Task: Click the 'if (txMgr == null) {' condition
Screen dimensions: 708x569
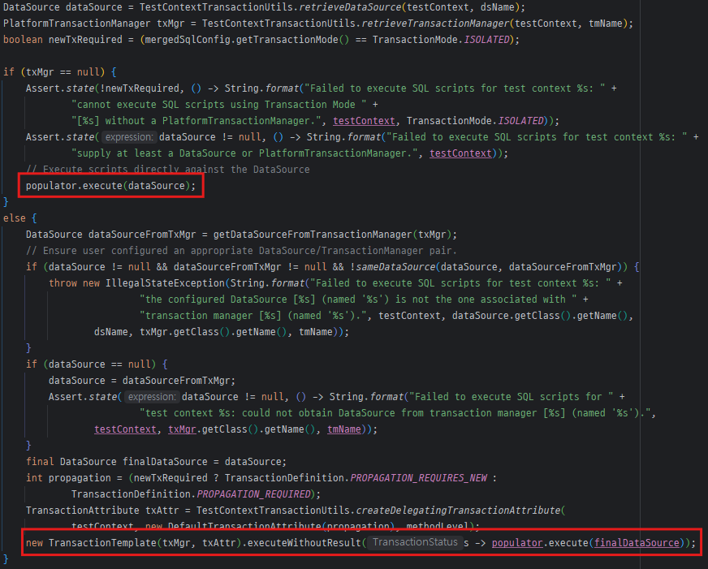Action: click(59, 72)
